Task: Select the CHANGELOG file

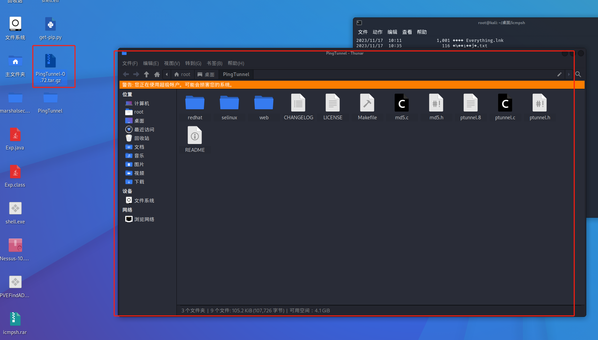Action: [298, 107]
